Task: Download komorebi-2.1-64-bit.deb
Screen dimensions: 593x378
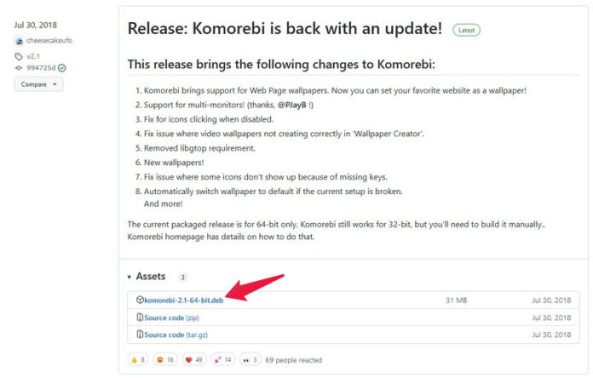Action: [x=184, y=301]
